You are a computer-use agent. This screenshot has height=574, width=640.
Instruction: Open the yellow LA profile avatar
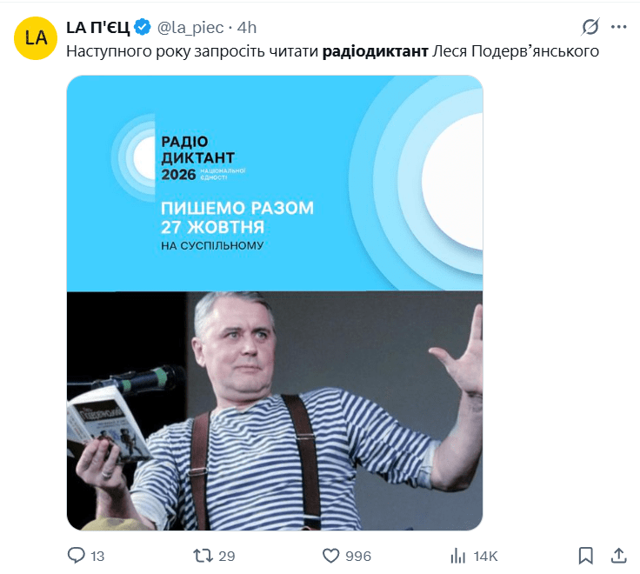(36, 38)
